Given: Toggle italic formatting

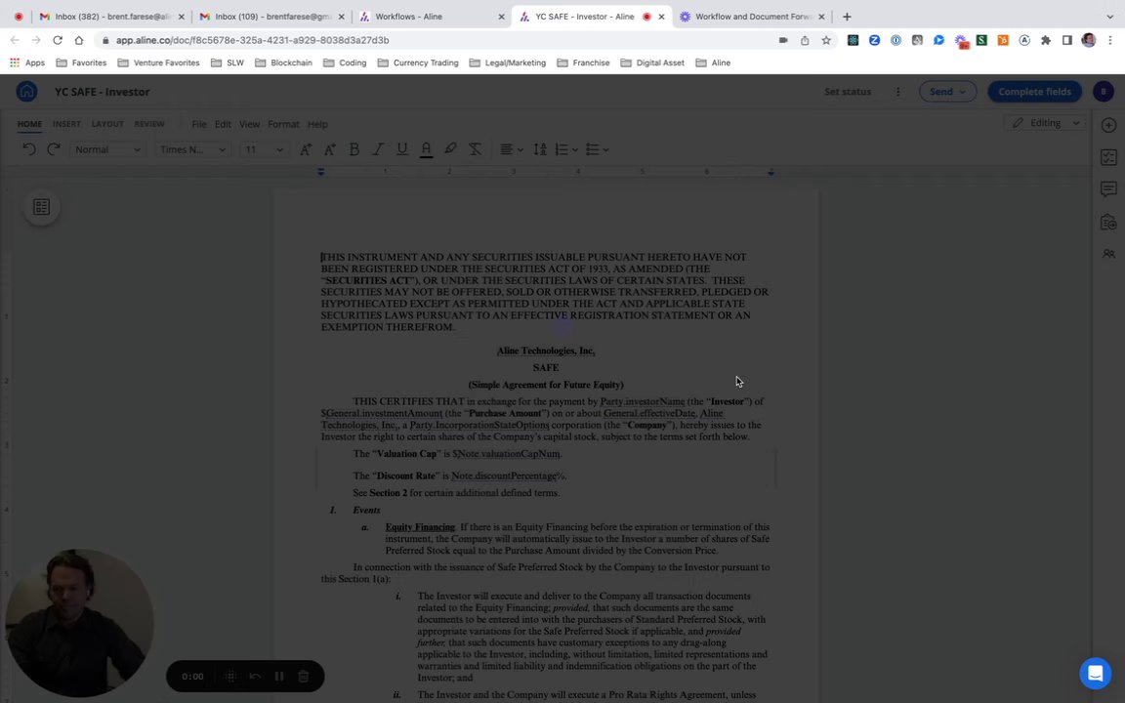Looking at the screenshot, I should (x=378, y=149).
